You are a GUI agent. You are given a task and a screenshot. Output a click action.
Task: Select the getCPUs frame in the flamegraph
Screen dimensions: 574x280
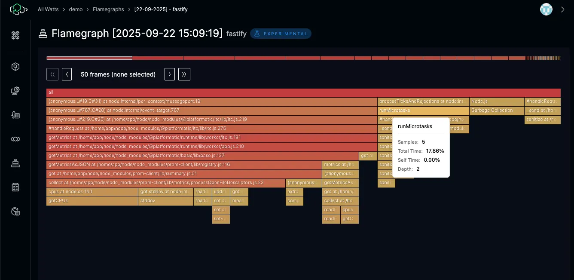pyautogui.click(x=92, y=201)
